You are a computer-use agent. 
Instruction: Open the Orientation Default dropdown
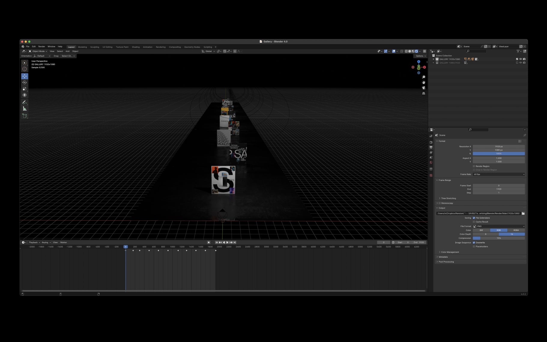42,56
